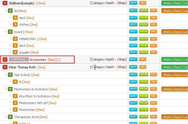Delete the Moisturizers & Hydrators category
This screenshot has height=124, width=188.
pos(153,89)
